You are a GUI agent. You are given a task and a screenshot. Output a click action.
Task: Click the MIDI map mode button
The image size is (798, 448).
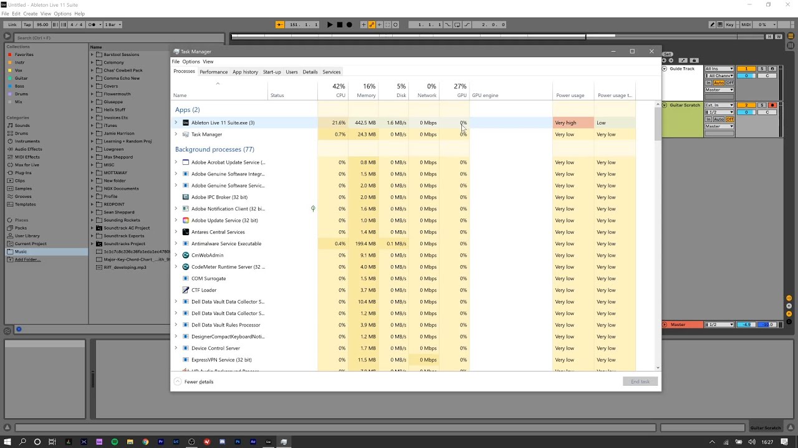click(x=746, y=25)
